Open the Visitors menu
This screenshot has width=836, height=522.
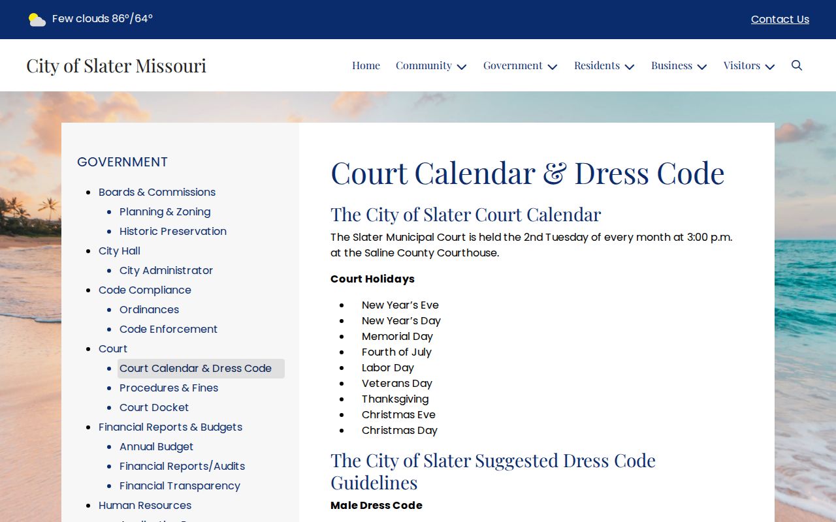[742, 65]
